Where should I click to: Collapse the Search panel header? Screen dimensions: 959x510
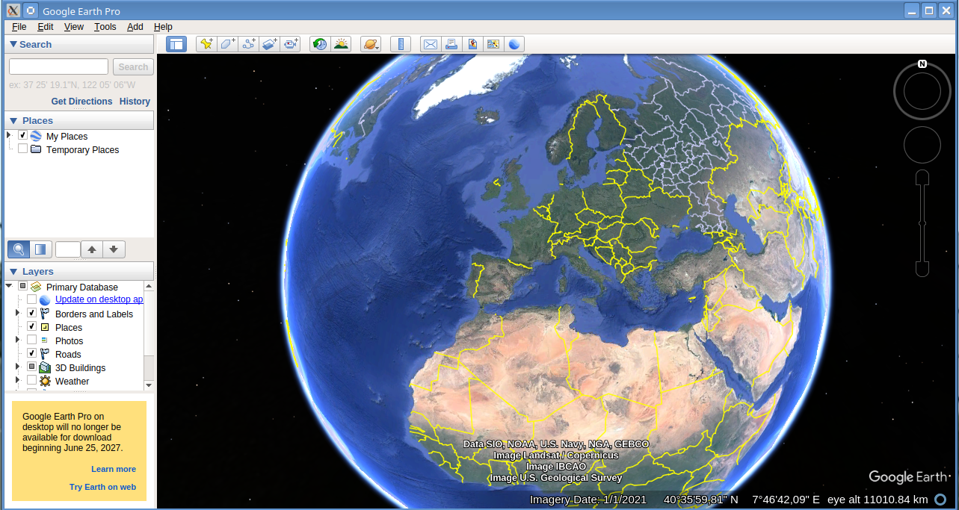coord(79,44)
